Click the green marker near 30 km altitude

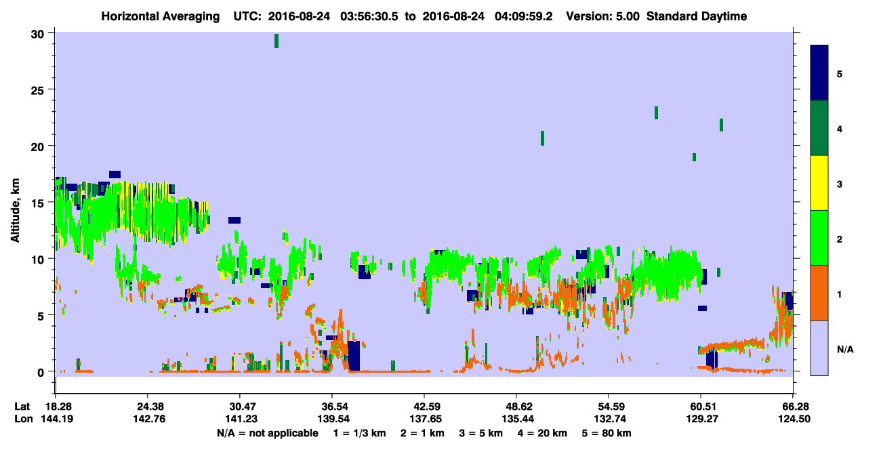(276, 41)
